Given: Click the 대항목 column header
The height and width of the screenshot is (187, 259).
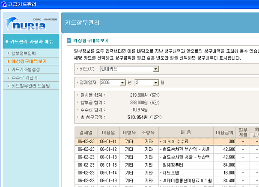Looking at the screenshot, I should click(129, 132).
